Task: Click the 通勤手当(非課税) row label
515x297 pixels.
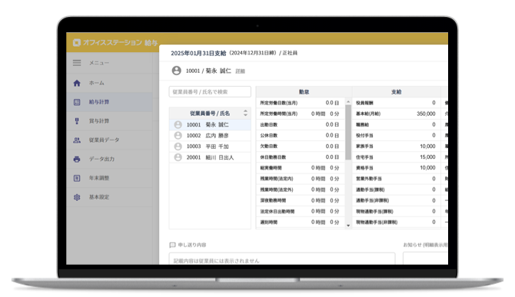Action: (373, 200)
